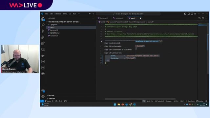The height and width of the screenshot is (118, 210).
Task: Expand the TIMELINE section
Action: click(x=52, y=98)
